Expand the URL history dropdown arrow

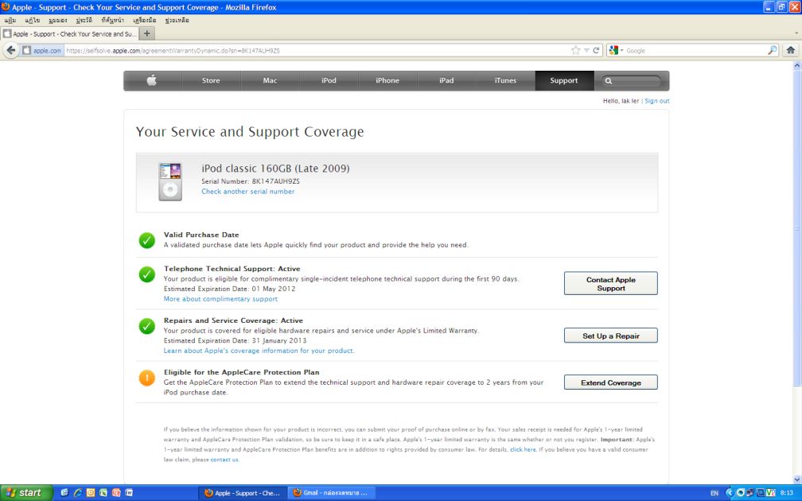coord(586,50)
